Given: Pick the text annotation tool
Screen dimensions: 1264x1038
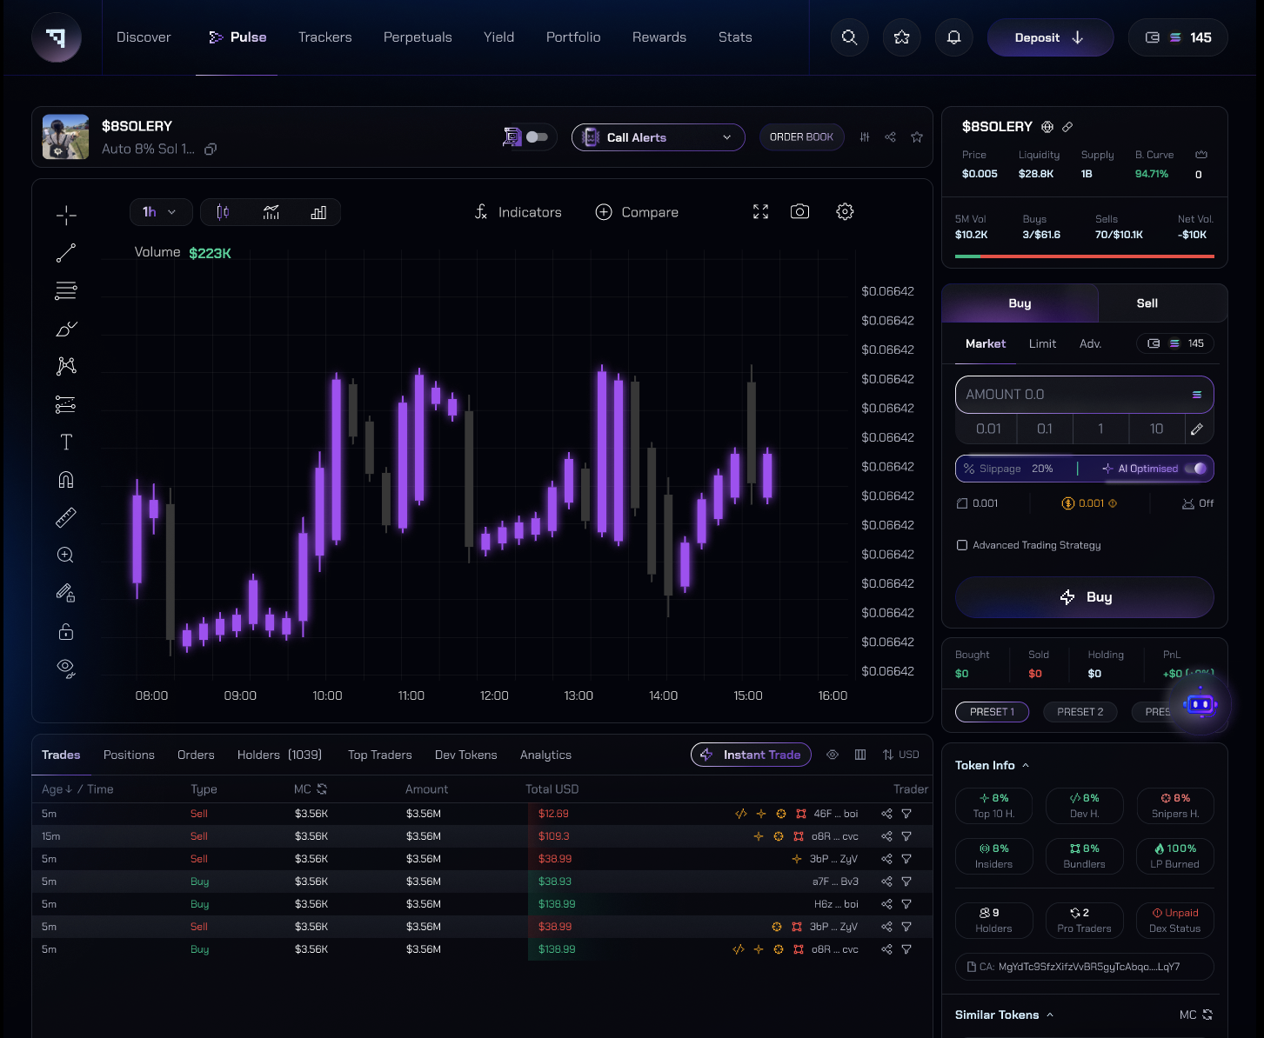Looking at the screenshot, I should (66, 442).
